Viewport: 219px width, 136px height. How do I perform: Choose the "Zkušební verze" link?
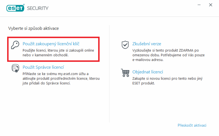tap(147, 44)
